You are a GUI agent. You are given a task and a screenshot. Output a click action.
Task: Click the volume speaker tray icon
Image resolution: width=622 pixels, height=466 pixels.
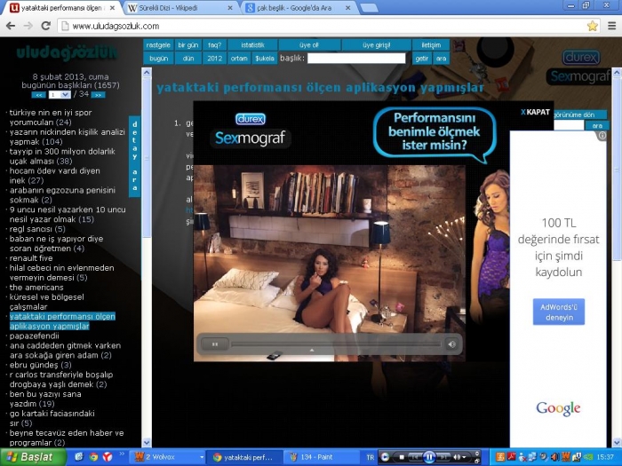click(x=554, y=457)
